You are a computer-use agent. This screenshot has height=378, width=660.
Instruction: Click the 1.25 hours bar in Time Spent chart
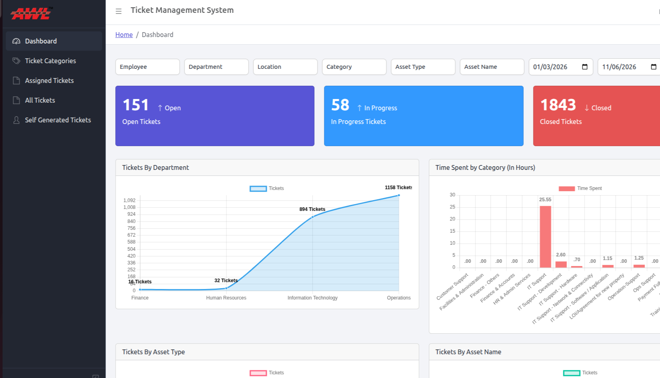tap(639, 266)
